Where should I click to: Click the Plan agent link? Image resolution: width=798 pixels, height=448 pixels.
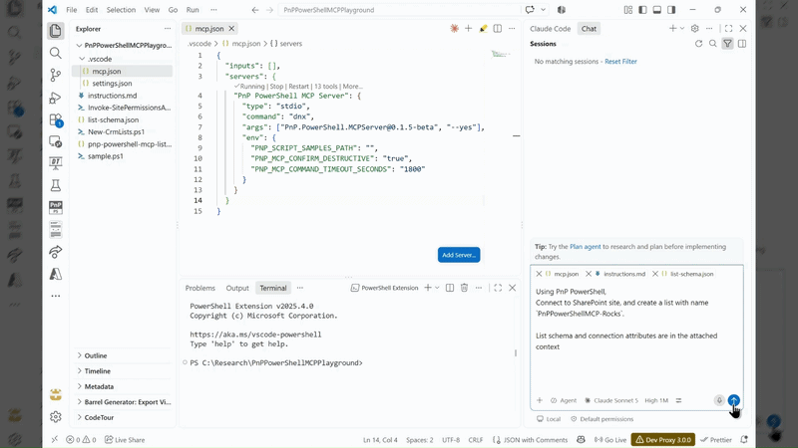click(x=585, y=246)
